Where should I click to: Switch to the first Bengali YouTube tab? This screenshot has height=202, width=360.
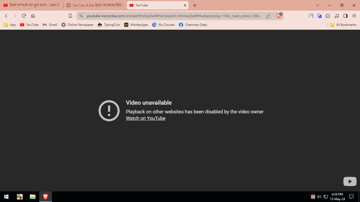(31, 5)
